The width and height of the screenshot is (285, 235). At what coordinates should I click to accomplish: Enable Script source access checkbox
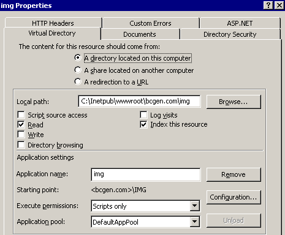pyautogui.click(x=21, y=115)
